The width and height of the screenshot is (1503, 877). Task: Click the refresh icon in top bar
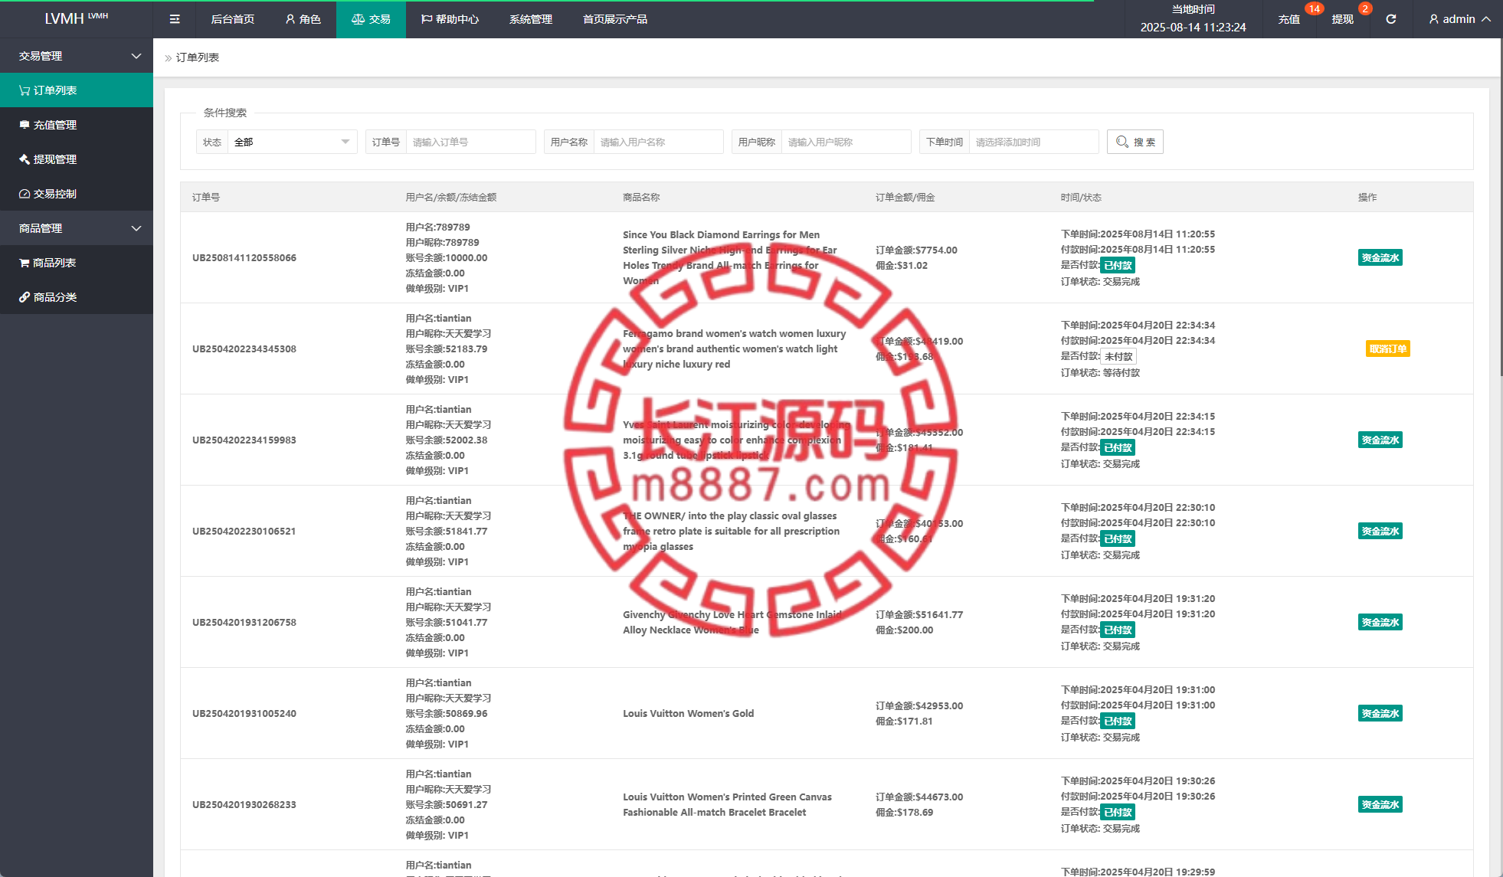(1391, 19)
